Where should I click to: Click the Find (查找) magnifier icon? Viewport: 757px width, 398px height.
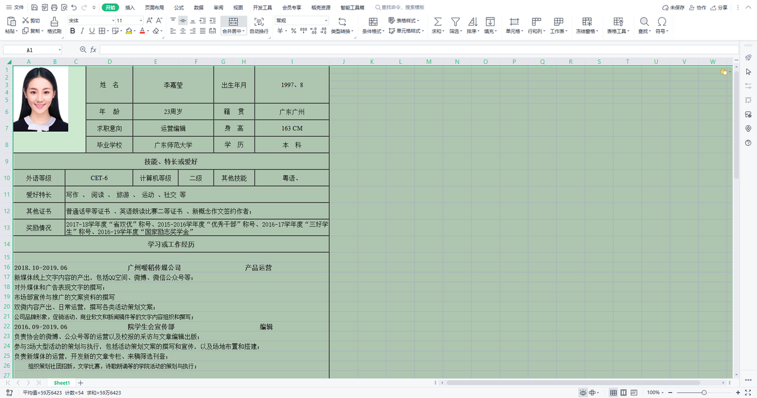coord(644,21)
